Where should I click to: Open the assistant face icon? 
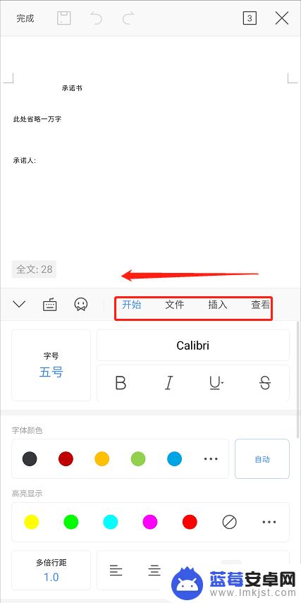(81, 305)
